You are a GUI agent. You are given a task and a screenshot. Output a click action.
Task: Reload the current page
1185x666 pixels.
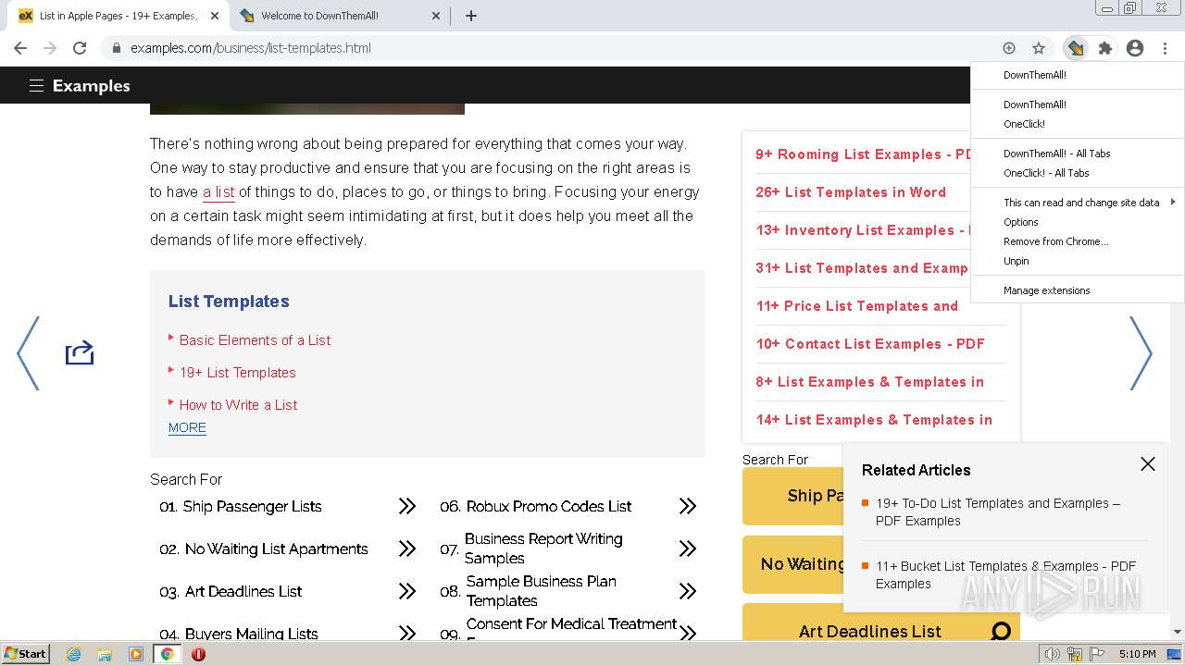pyautogui.click(x=80, y=48)
